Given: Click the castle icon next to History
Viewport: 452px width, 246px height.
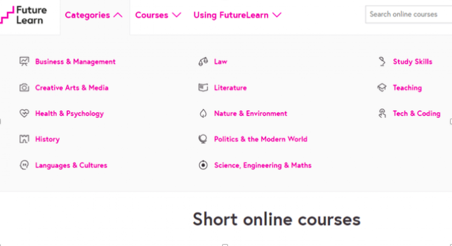Looking at the screenshot, I should pyautogui.click(x=24, y=139).
